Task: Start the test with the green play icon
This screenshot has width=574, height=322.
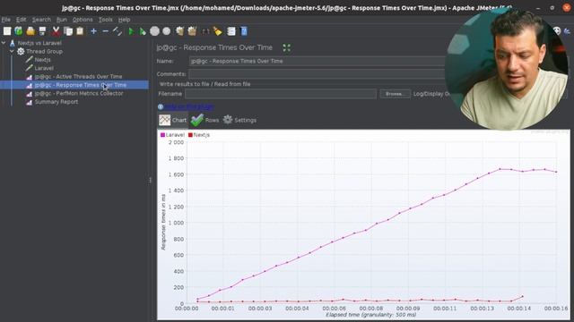Action: (131, 31)
